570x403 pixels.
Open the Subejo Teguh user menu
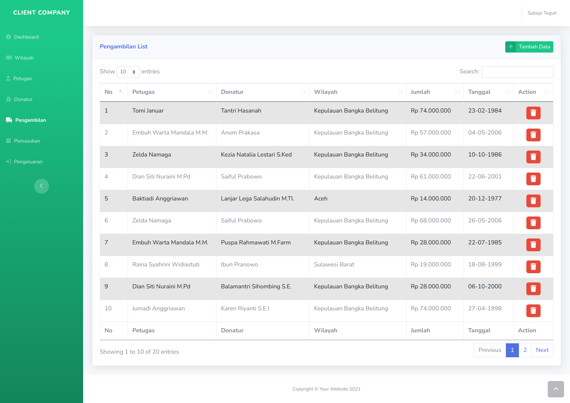pos(542,13)
